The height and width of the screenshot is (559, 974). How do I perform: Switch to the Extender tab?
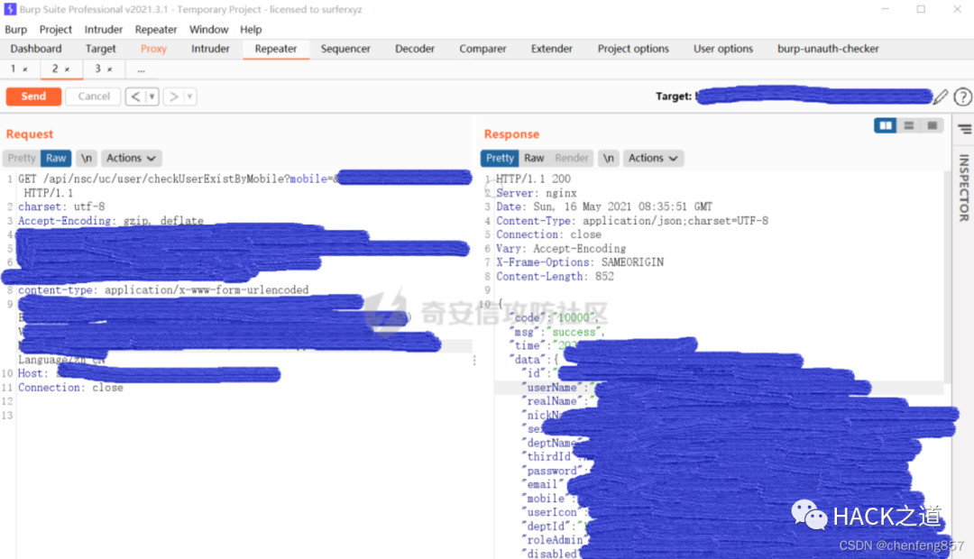click(552, 49)
